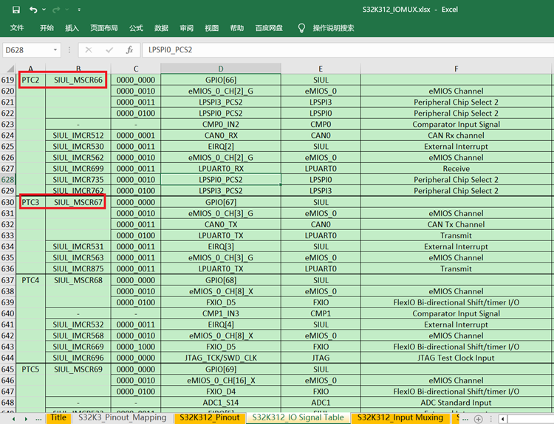
Task: Click the horizontal scrollbar left arrow
Action: pyautogui.click(x=502, y=419)
